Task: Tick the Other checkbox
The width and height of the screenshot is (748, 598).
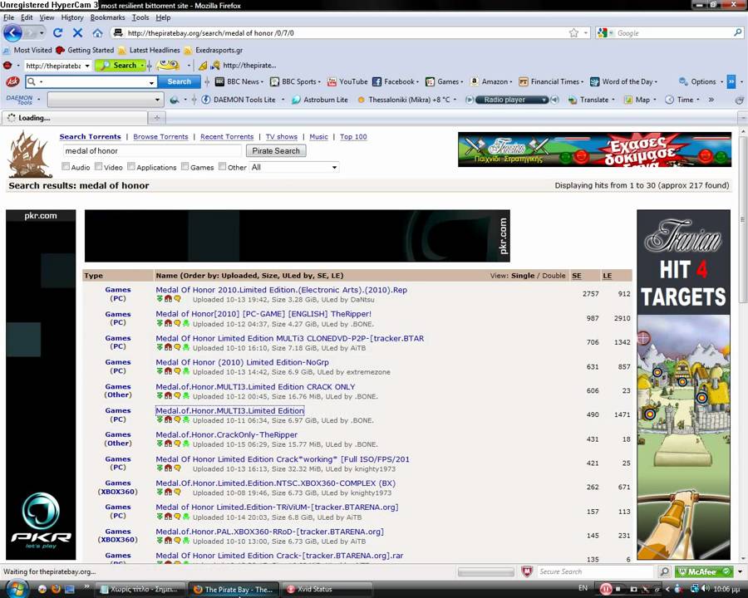Action: point(222,166)
